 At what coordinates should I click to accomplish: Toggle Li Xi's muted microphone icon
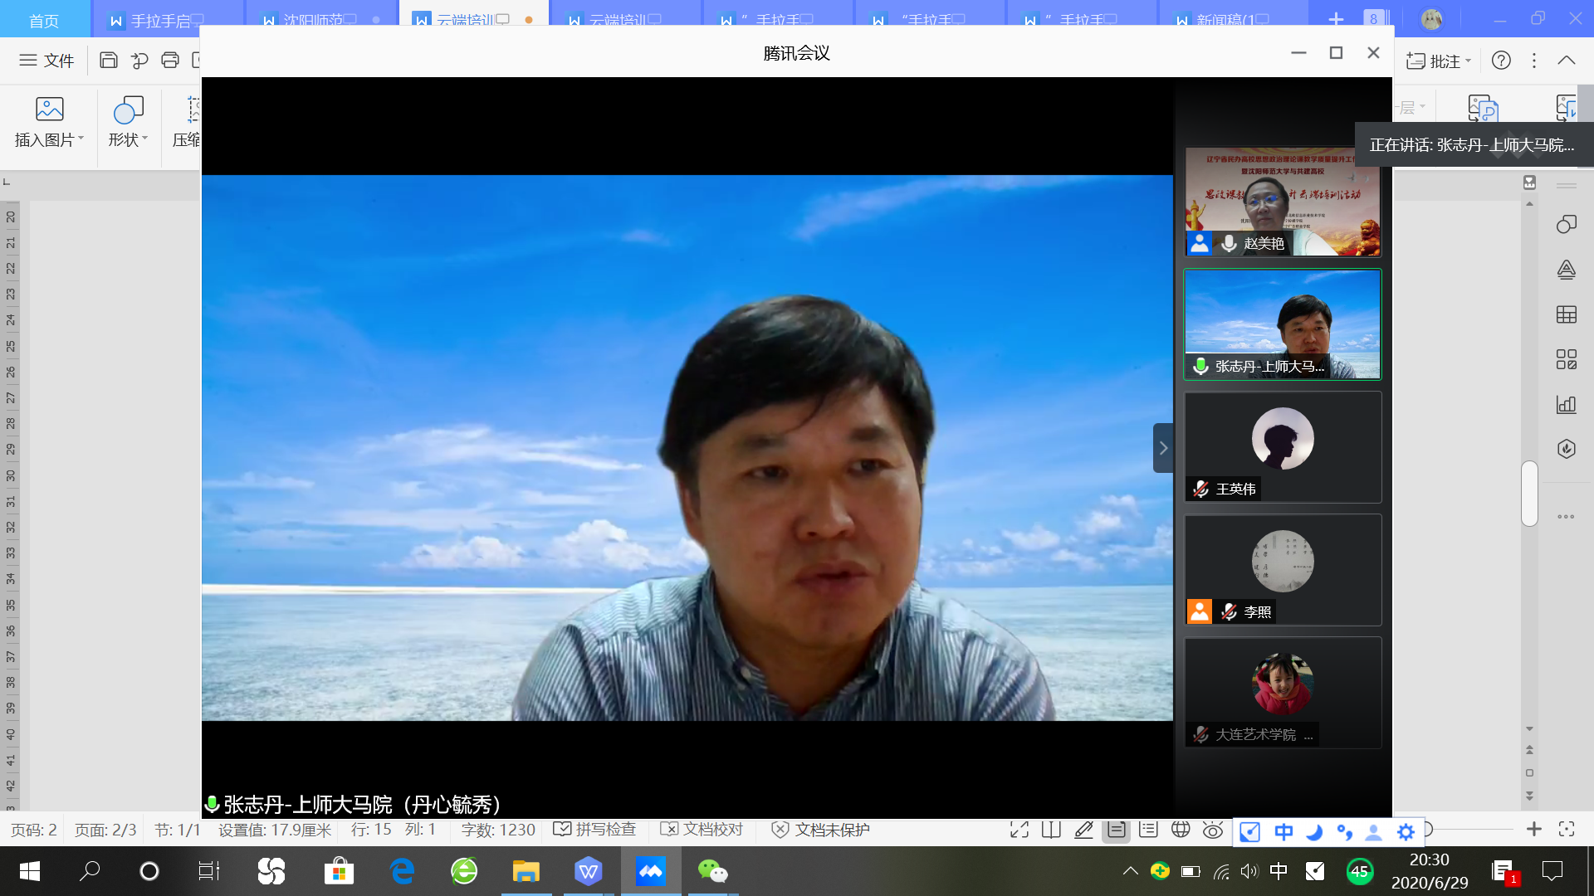coord(1230,612)
